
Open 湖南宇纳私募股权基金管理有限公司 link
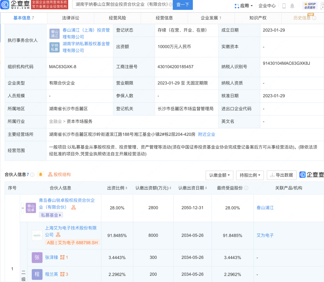pyautogui.click(x=86, y=47)
